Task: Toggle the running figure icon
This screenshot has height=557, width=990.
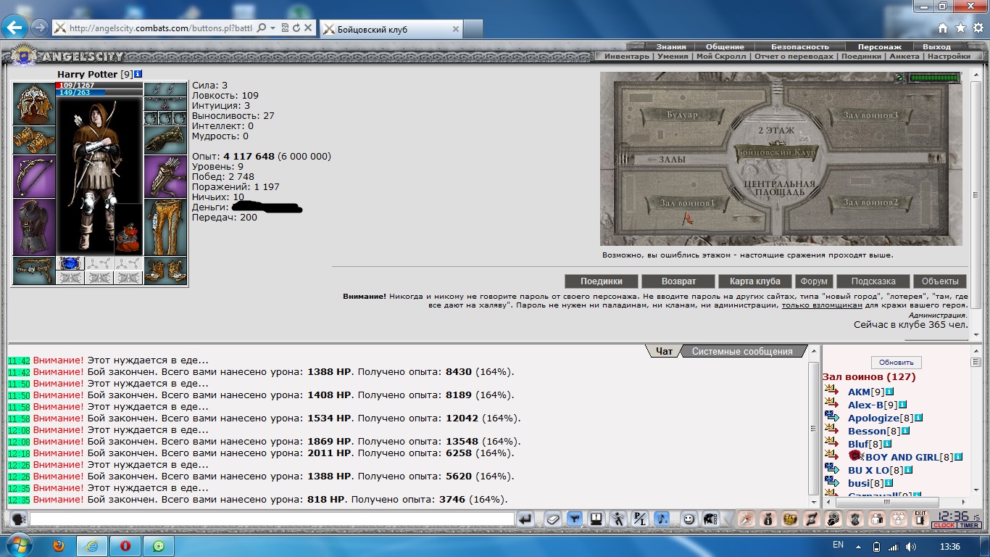Action: coord(617,519)
